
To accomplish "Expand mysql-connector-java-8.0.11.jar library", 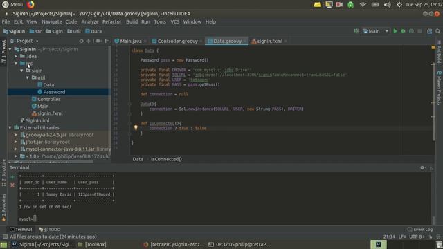I will tap(16, 149).
